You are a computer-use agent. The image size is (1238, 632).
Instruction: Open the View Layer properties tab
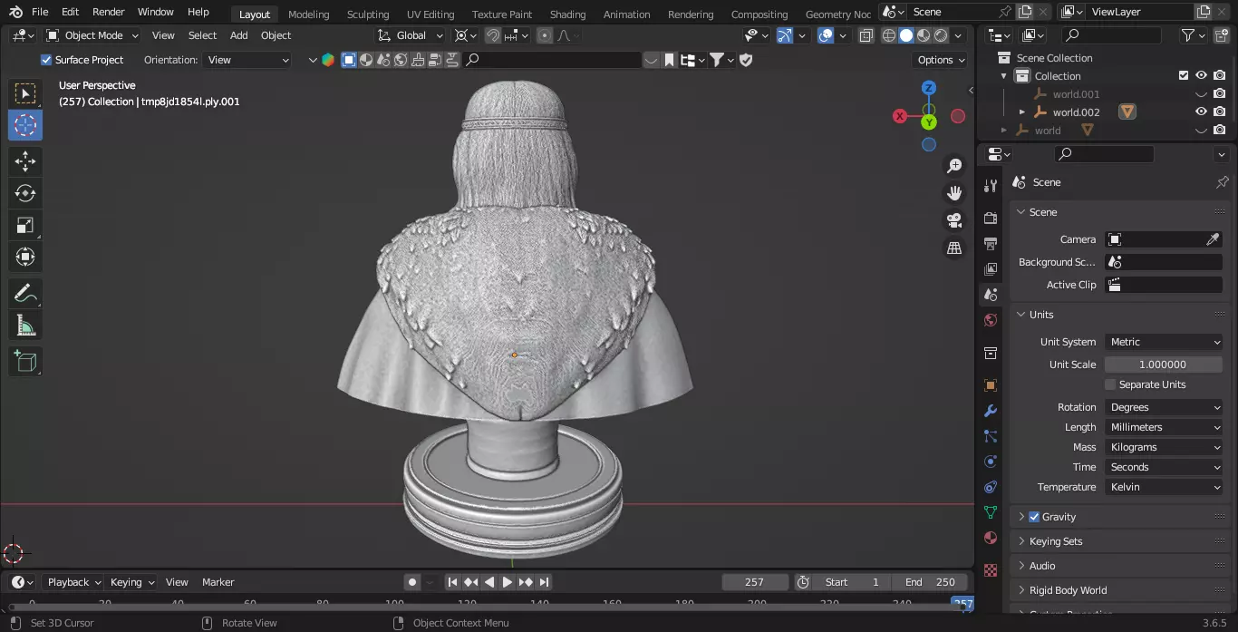click(991, 269)
